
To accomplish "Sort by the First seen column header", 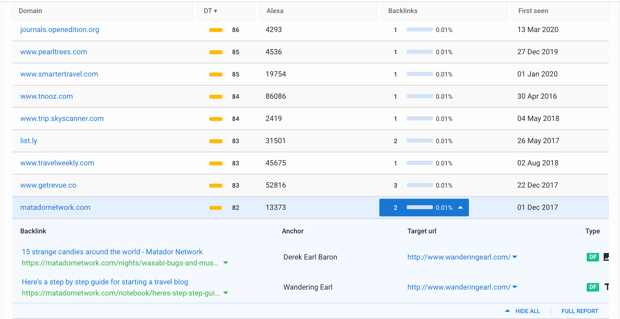I will tap(560, 11).
